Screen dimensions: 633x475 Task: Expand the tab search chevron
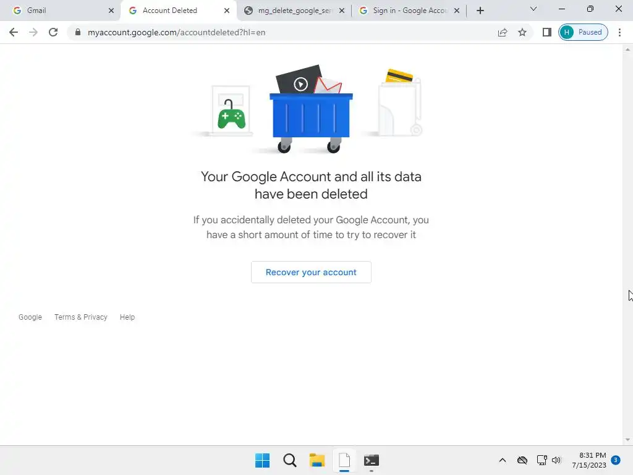(533, 9)
